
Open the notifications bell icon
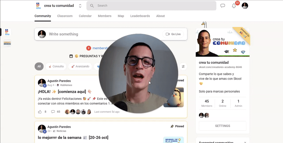234,6
